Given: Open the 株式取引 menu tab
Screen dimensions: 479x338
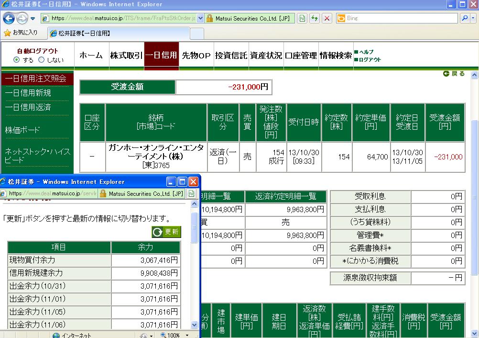Looking at the screenshot, I should [x=126, y=56].
